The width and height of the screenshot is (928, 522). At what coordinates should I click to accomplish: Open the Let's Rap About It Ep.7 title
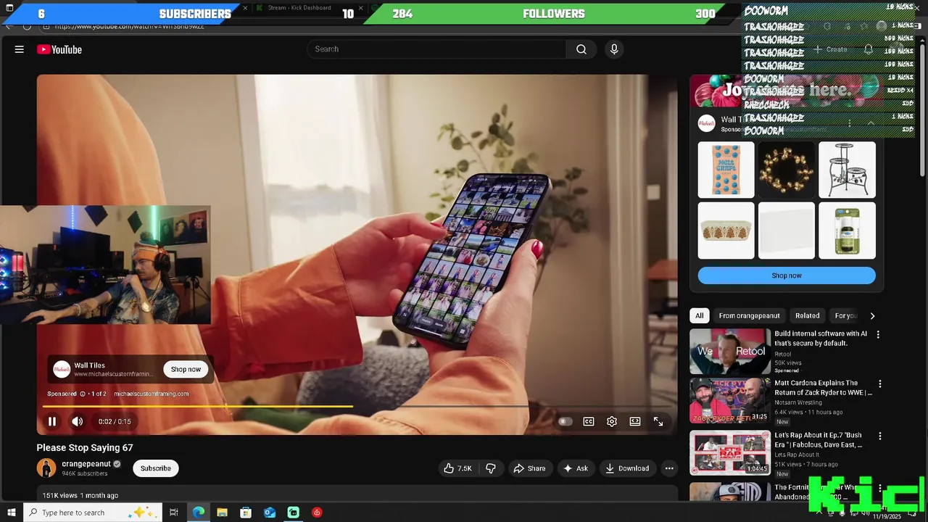pos(819,440)
